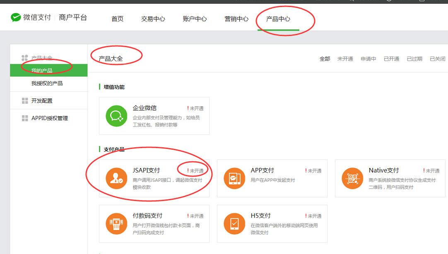
Task: Open the 交易中心 navigation tab
Action: [153, 19]
